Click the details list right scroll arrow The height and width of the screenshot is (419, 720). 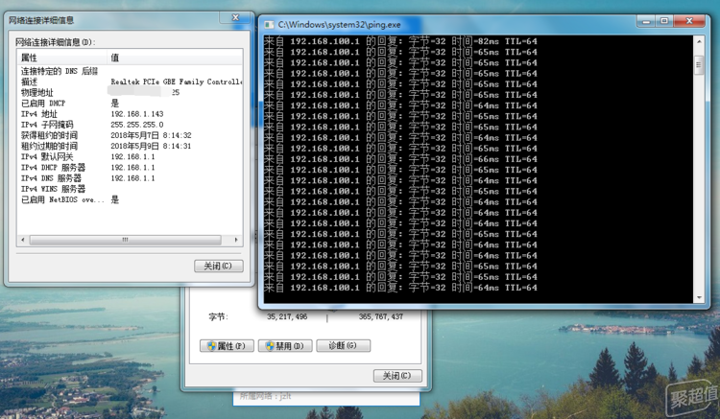click(236, 240)
